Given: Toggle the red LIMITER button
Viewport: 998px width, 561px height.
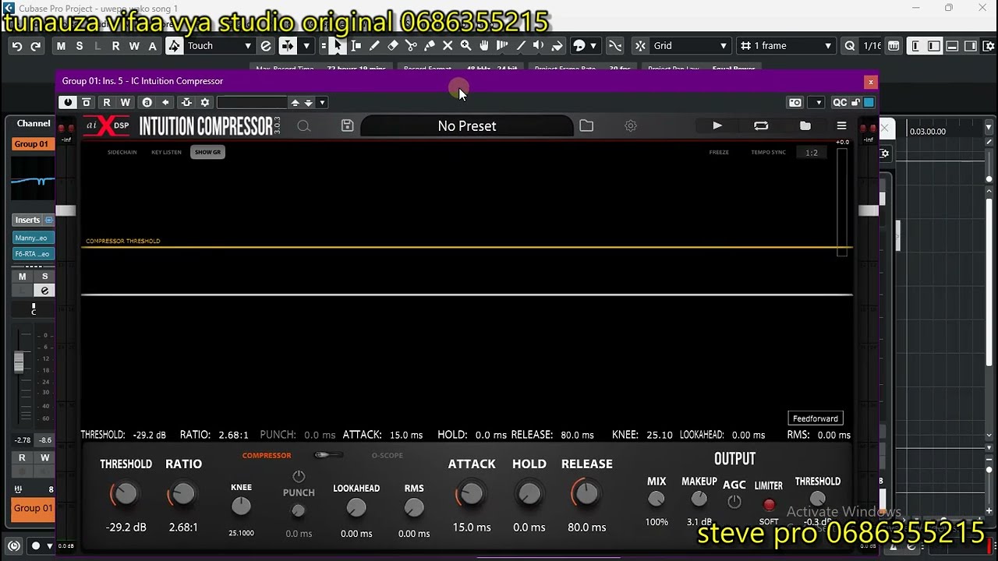Looking at the screenshot, I should (x=769, y=505).
